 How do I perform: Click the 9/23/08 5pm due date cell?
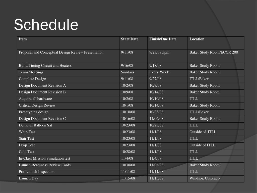coord(159,52)
